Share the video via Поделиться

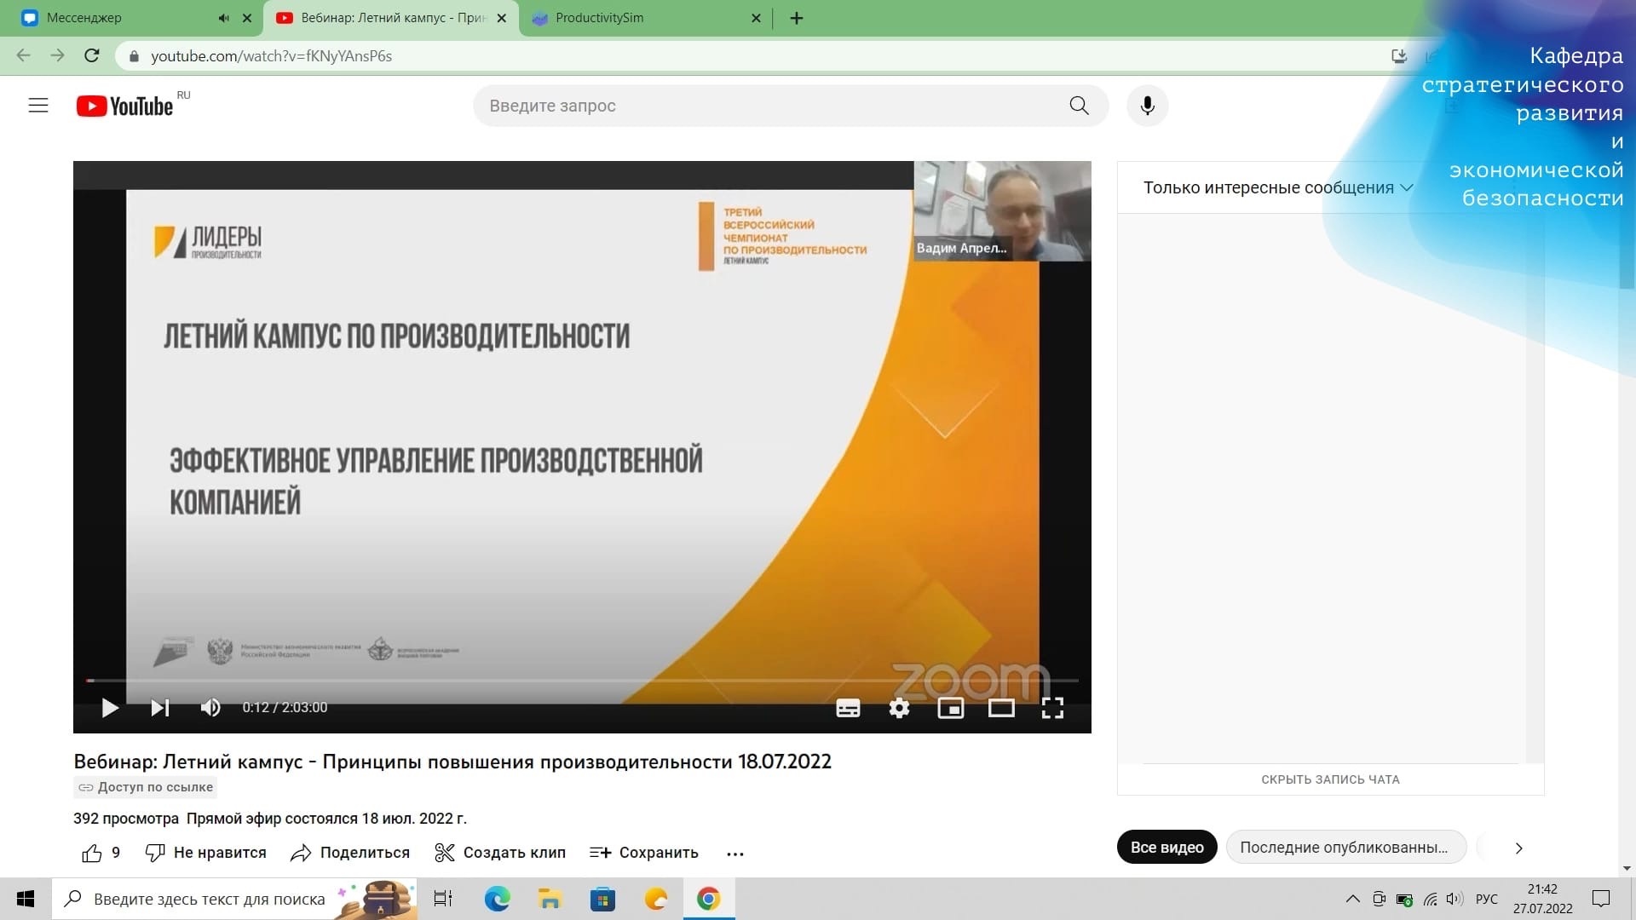[x=350, y=853]
